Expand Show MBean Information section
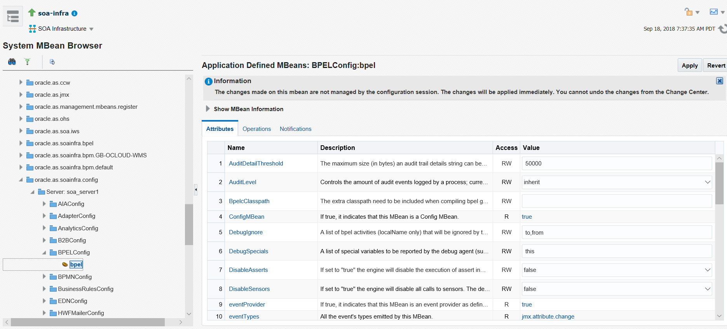 coord(208,109)
